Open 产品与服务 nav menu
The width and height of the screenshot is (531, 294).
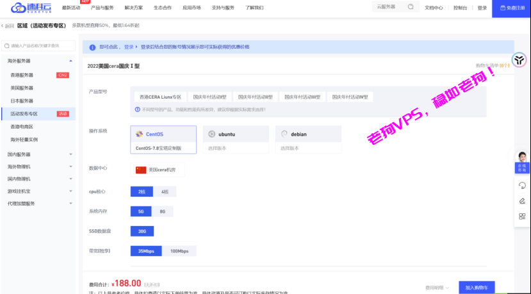point(102,8)
